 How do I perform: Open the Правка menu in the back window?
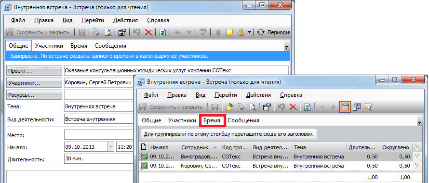(44, 20)
